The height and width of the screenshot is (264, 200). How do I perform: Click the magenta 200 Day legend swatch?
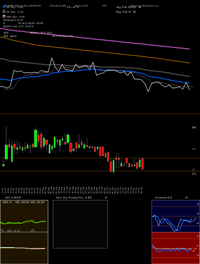click(x=4, y=16)
